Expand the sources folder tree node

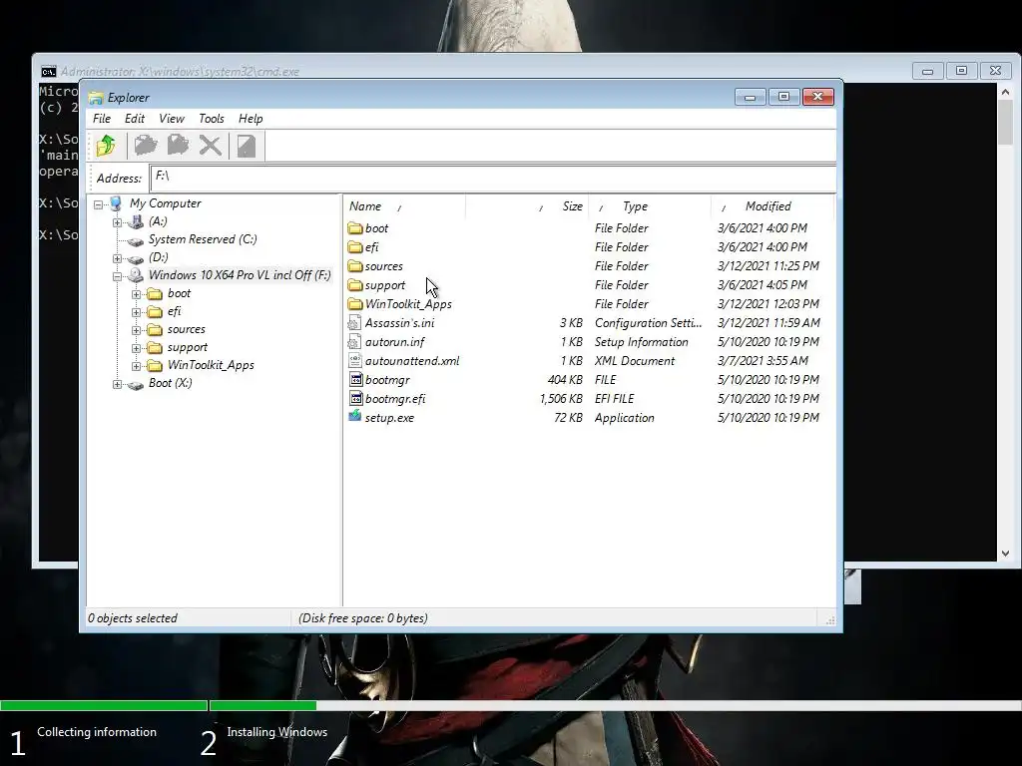click(136, 330)
